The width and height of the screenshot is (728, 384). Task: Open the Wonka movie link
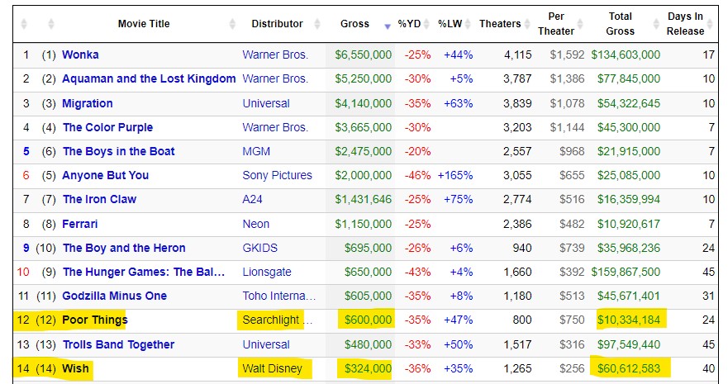click(x=80, y=55)
